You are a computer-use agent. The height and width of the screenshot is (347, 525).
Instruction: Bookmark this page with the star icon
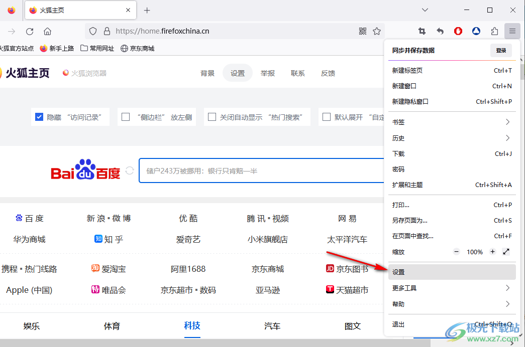click(377, 32)
